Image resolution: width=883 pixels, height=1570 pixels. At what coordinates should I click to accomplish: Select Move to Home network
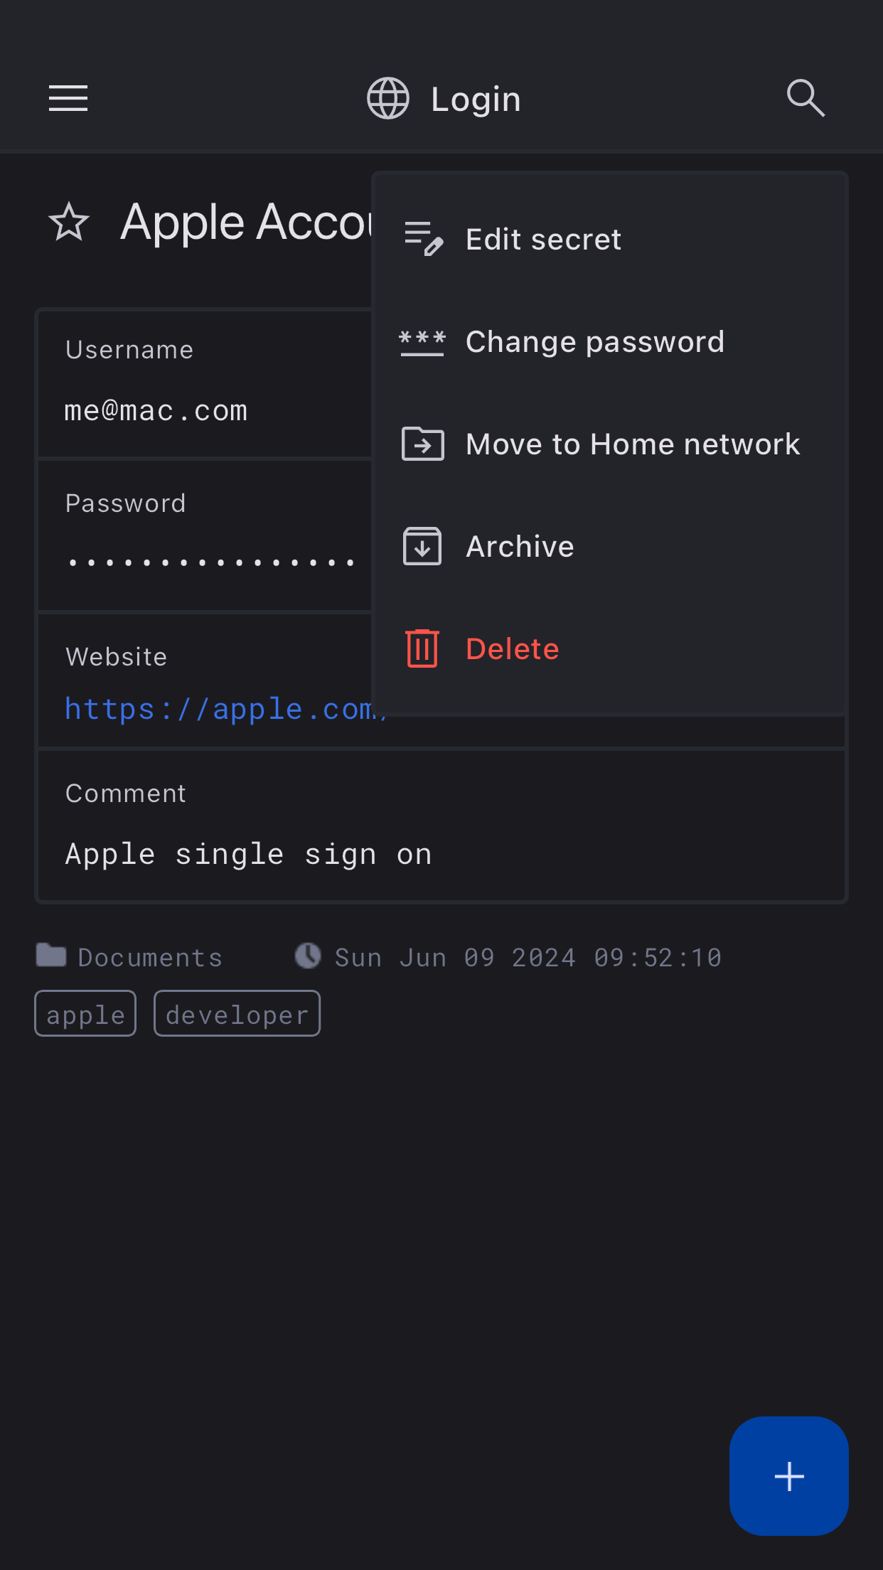coord(632,444)
